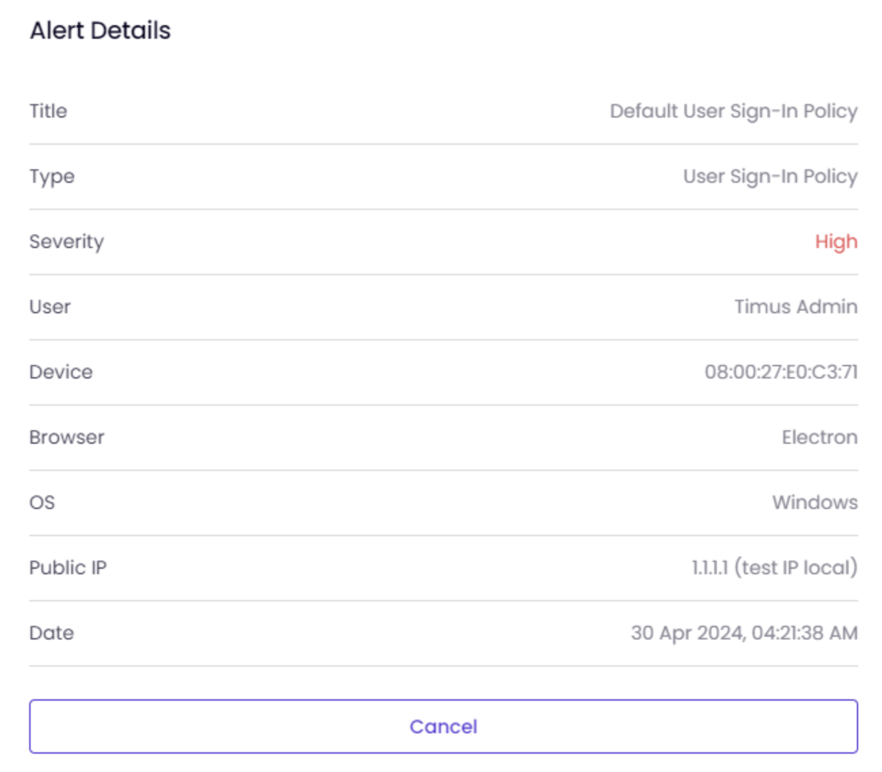Screen dimensions: 882x772
Task: Select the Timus Admin user value
Action: 796,306
